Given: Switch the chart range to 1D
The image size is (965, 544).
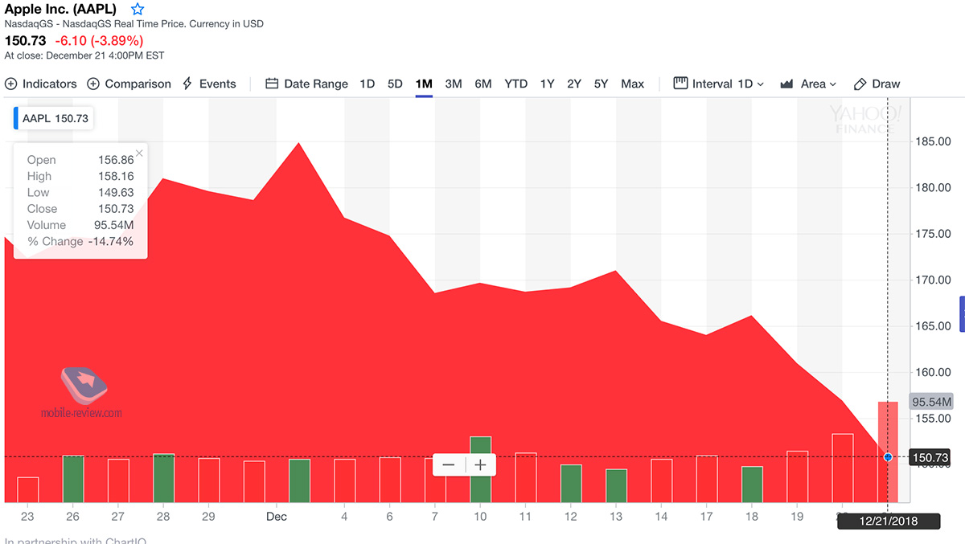Looking at the screenshot, I should (x=368, y=84).
